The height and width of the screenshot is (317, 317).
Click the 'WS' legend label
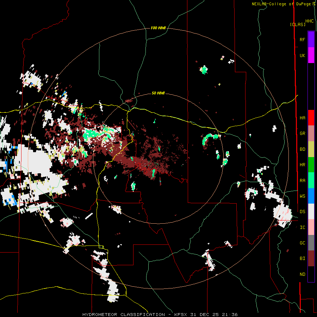click(302, 196)
